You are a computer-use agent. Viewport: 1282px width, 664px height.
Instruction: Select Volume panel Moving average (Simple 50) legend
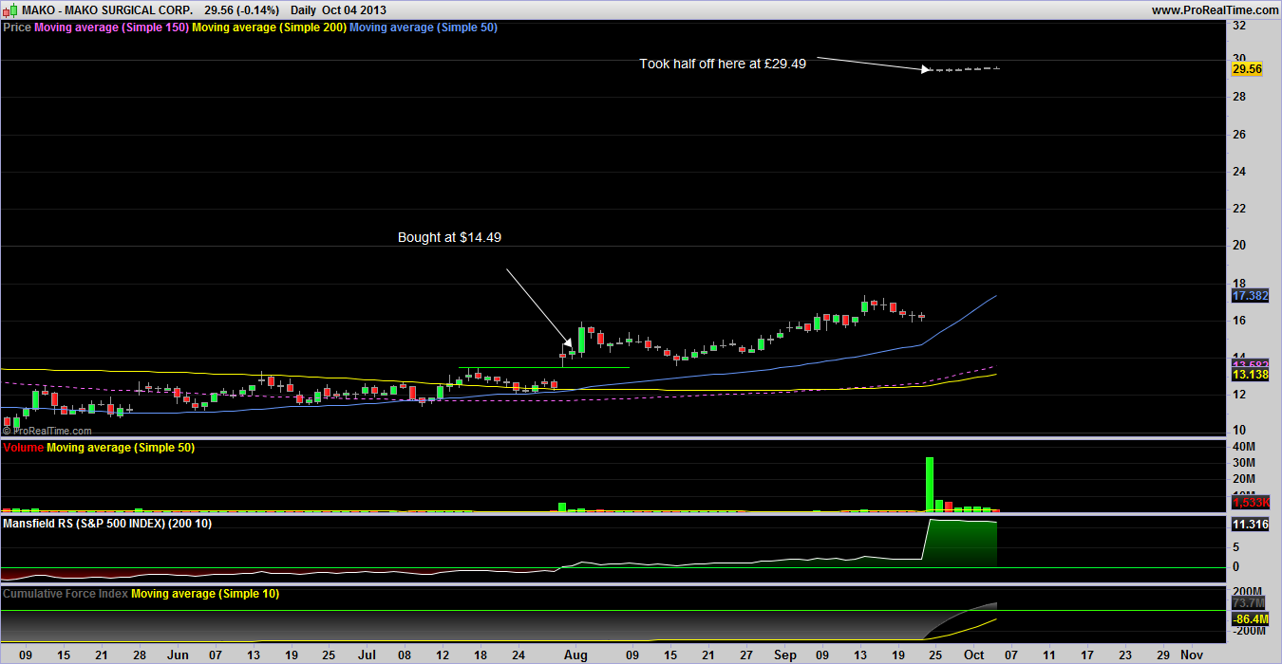coord(121,447)
